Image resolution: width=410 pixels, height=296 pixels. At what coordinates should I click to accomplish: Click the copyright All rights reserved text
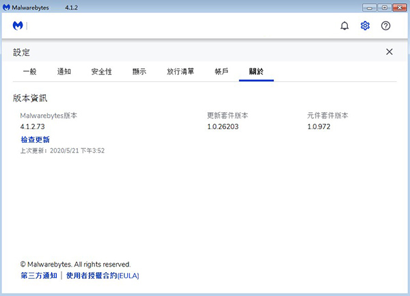point(75,265)
